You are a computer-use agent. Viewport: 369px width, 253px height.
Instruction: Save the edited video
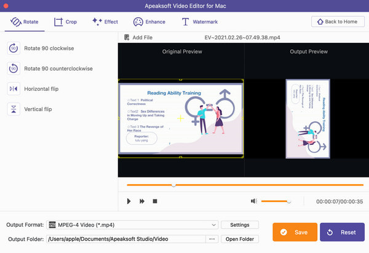coord(295,232)
